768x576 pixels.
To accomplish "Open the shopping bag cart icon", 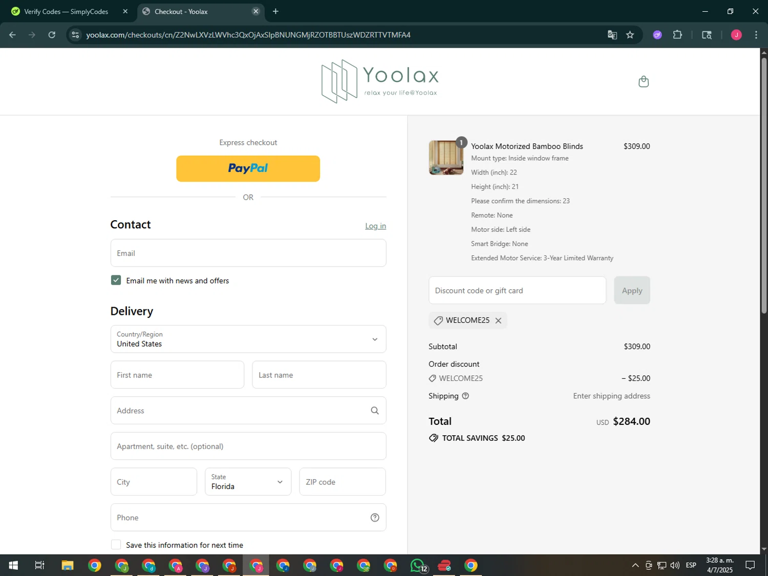I will (644, 81).
